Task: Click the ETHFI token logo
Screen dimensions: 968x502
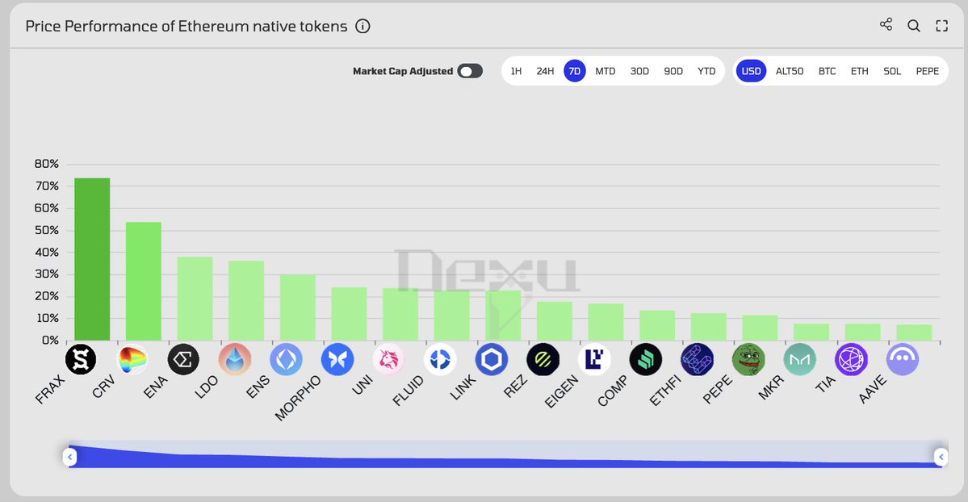Action: pyautogui.click(x=697, y=359)
